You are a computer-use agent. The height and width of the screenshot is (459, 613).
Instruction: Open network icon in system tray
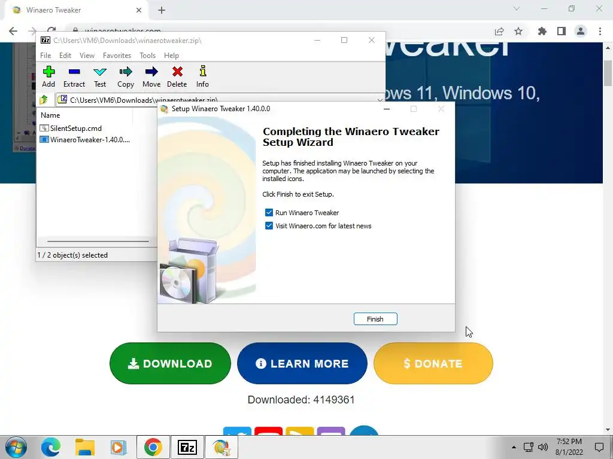[529, 447]
